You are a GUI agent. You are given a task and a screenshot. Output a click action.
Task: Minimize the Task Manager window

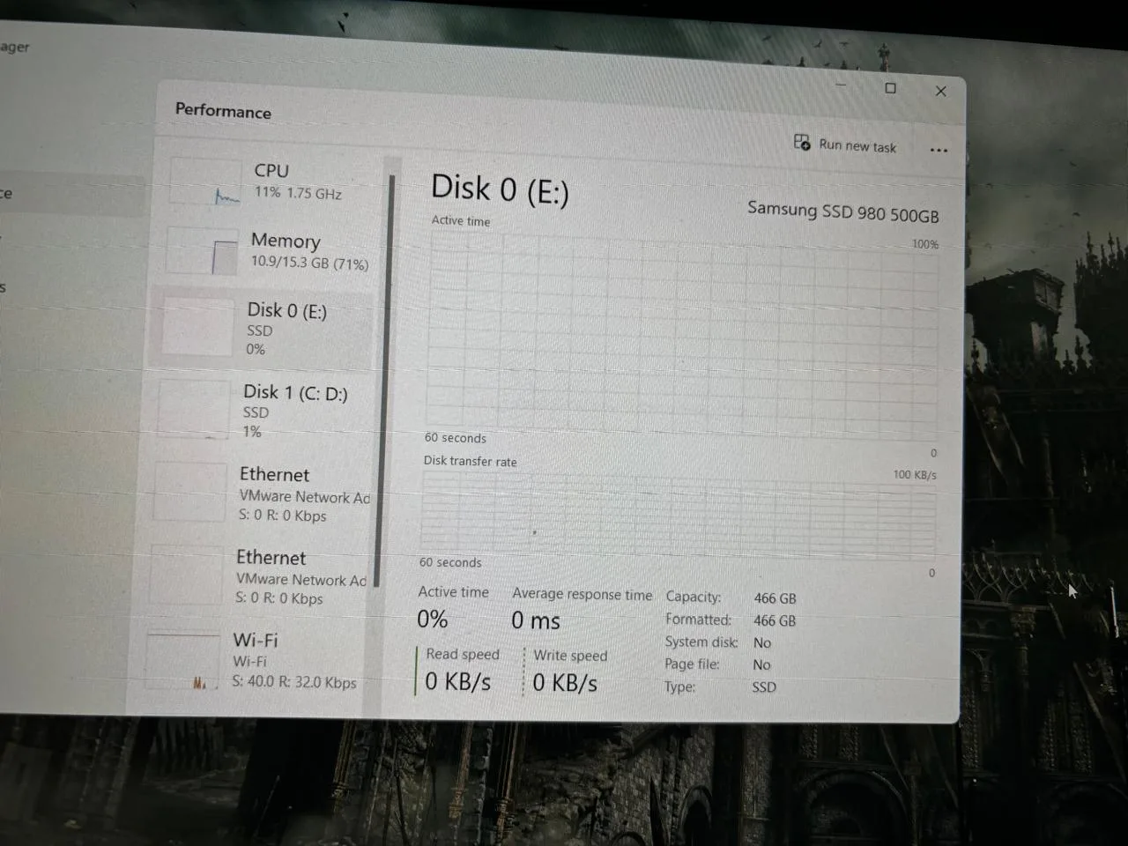coord(841,85)
